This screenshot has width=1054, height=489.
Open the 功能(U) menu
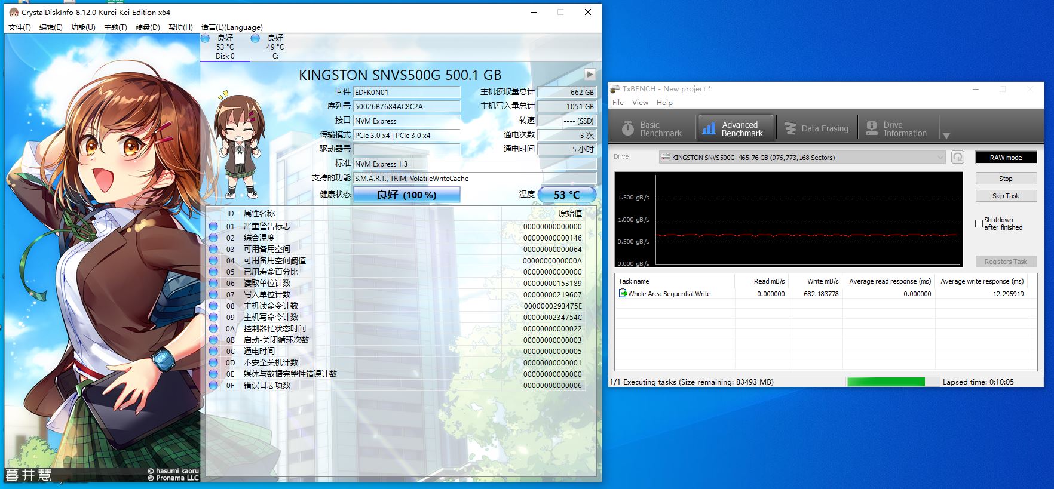[83, 27]
